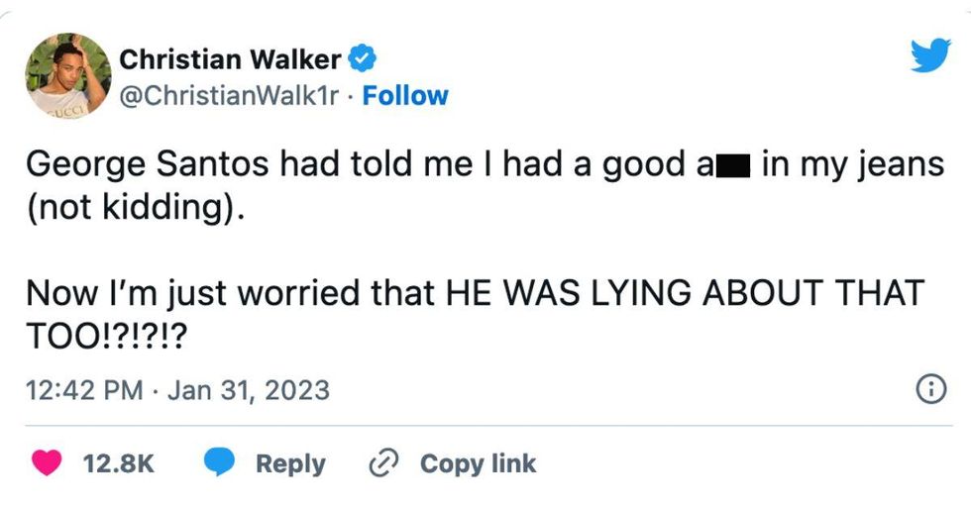The height and width of the screenshot is (508, 971).
Task: Click the TOO!?!?!? text
Action: point(105,339)
